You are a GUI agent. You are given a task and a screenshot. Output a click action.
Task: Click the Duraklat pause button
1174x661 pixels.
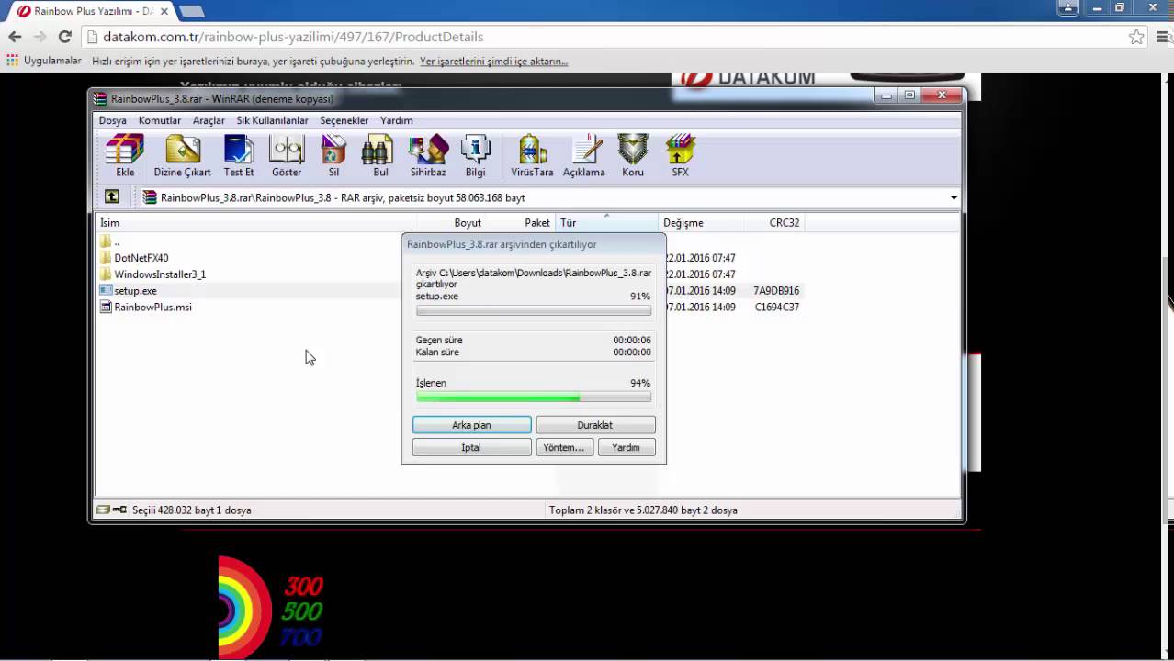pos(594,425)
